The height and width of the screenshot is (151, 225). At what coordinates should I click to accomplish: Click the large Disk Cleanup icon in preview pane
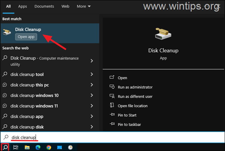click(x=163, y=34)
